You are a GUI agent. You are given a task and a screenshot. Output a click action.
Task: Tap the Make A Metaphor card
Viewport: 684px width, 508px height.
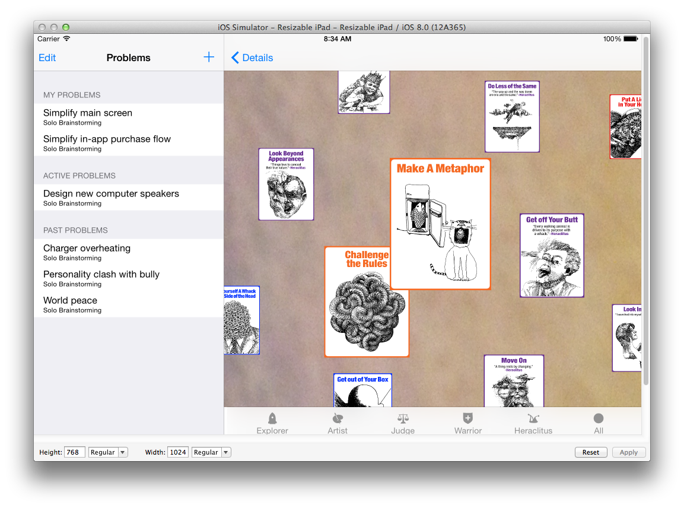click(x=440, y=224)
